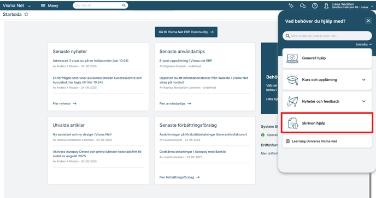The height and width of the screenshot is (198, 376).
Task: Open Godkänna betalningar i Autopay med Bankid
Action: pos(192,152)
